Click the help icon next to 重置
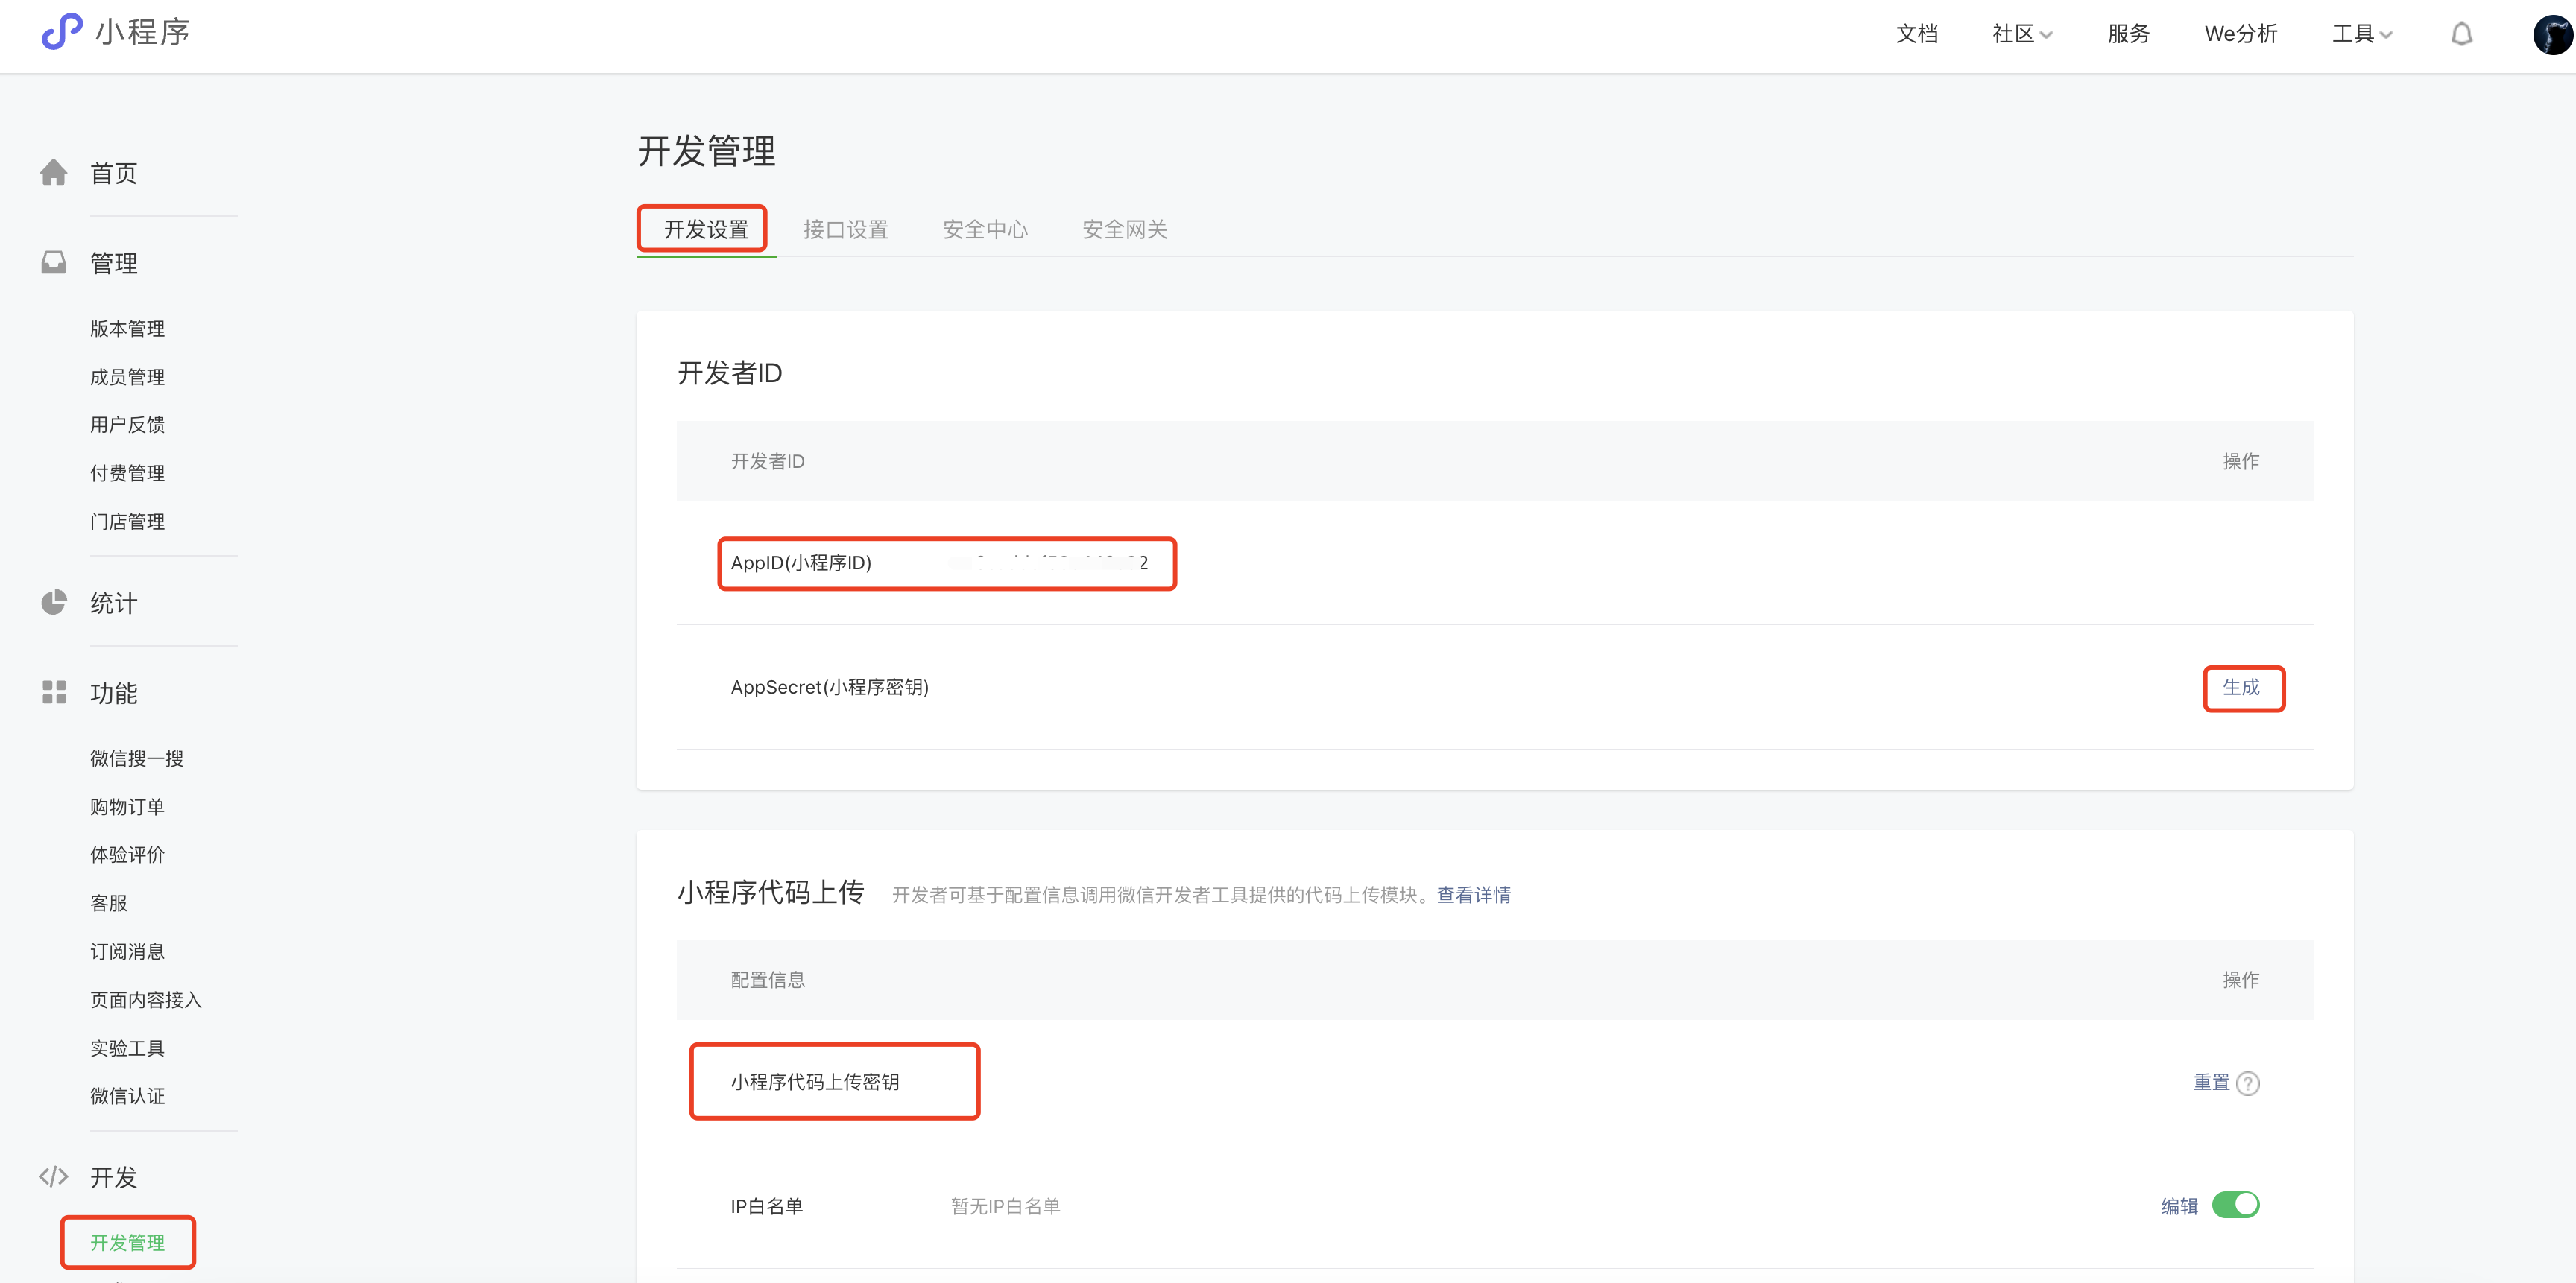The height and width of the screenshot is (1283, 2576). pyautogui.click(x=2248, y=1083)
